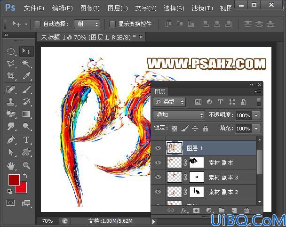Select the Gradient tool

coord(26,114)
